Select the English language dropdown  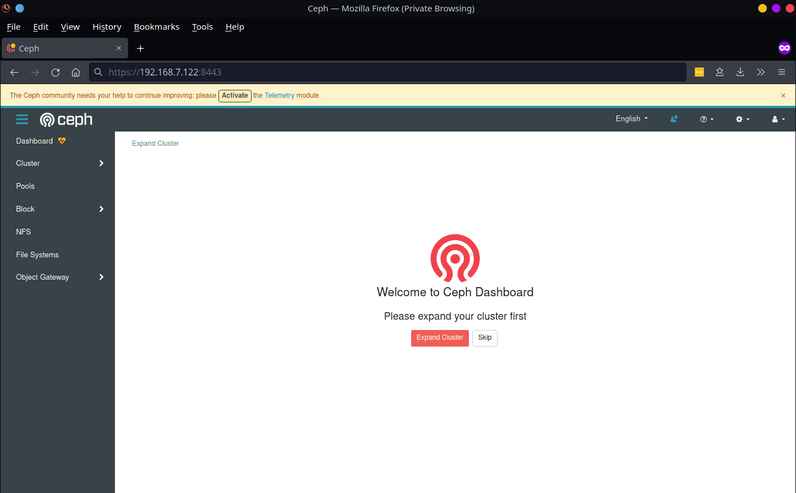tap(631, 119)
